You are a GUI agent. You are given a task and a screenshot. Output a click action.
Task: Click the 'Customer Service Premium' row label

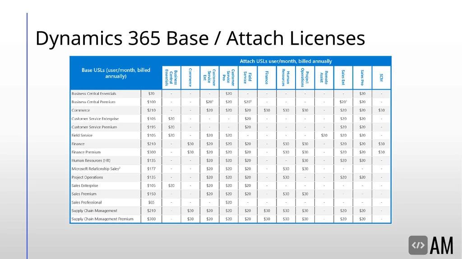click(94, 127)
